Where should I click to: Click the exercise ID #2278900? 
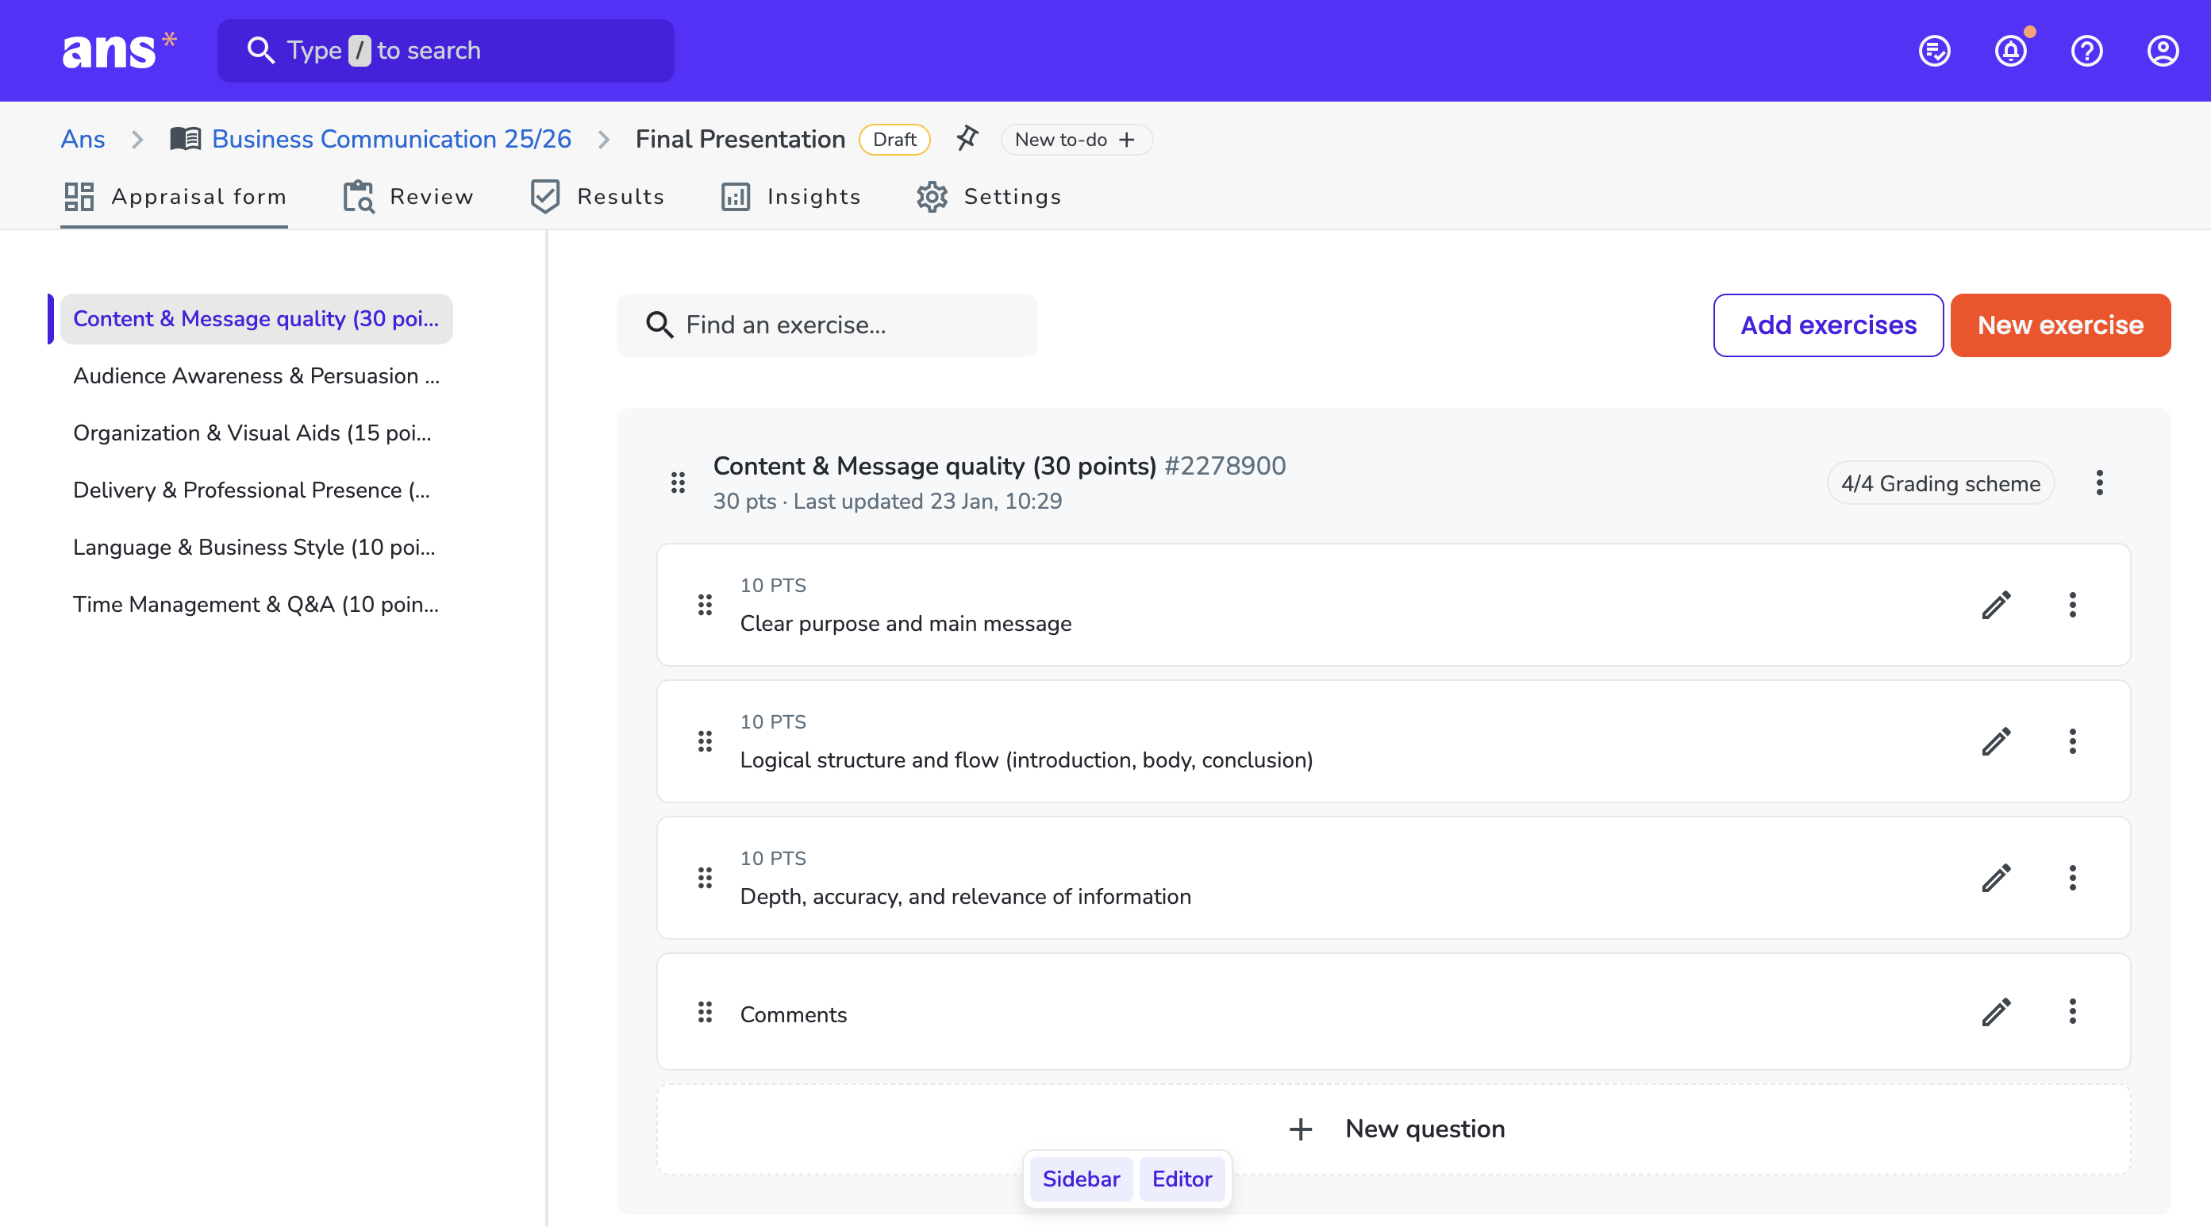pyautogui.click(x=1225, y=465)
